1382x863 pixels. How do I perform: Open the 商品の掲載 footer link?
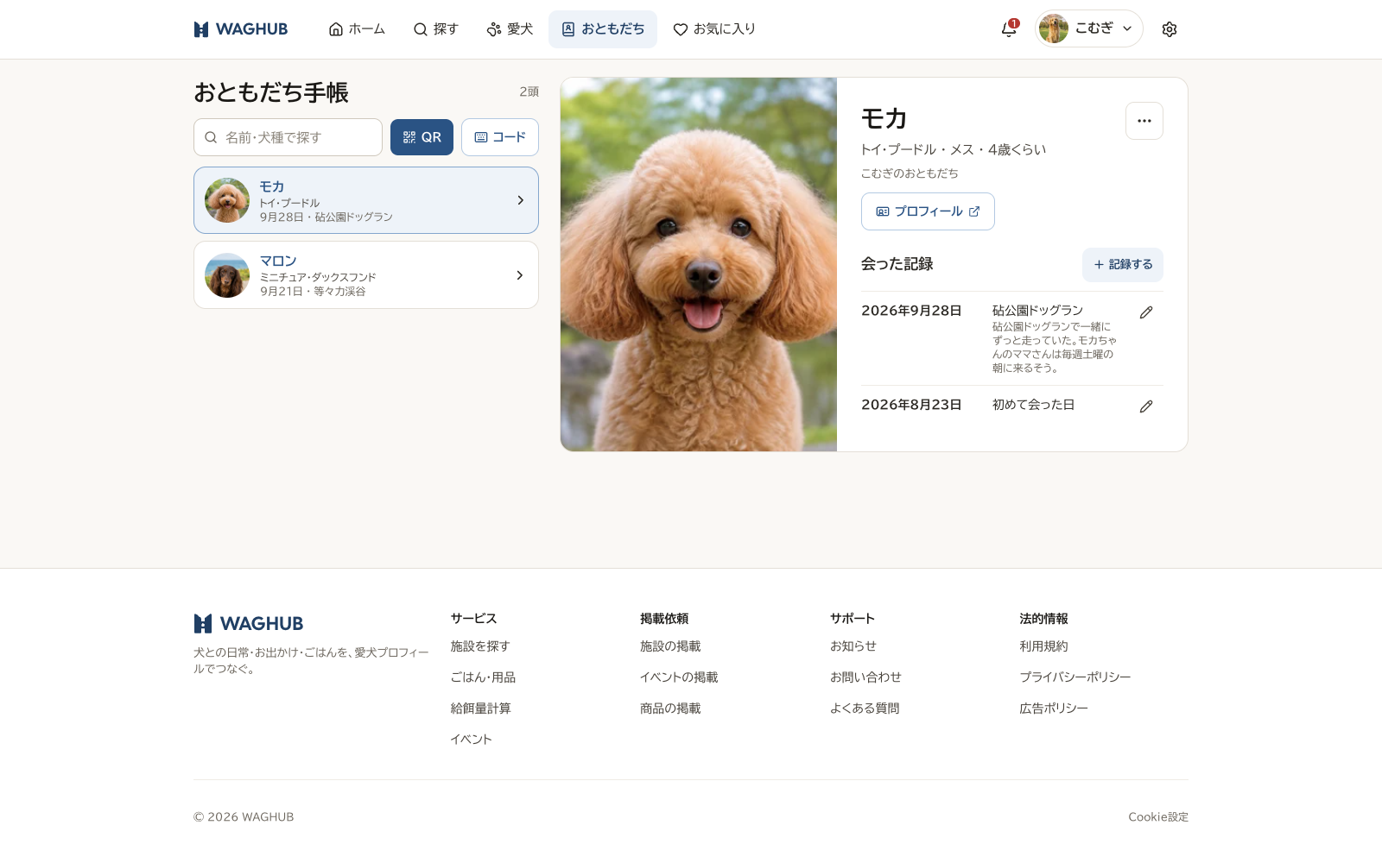[670, 709]
